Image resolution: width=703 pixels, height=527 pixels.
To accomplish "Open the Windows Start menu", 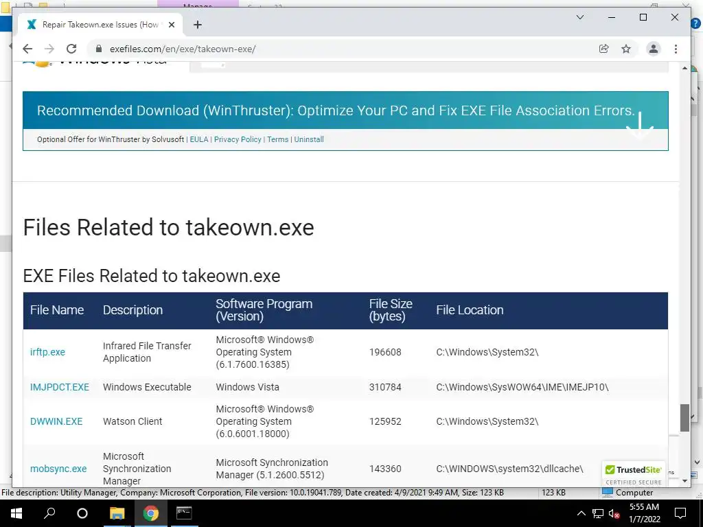I will (16, 513).
